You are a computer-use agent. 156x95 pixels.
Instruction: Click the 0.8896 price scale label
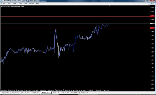(153, 48)
